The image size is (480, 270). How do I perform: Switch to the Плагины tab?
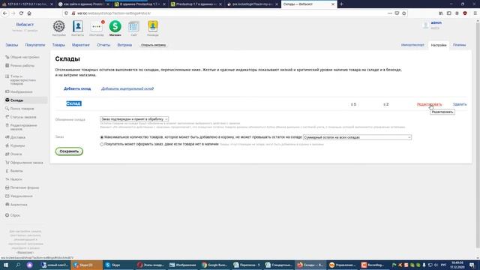459,45
